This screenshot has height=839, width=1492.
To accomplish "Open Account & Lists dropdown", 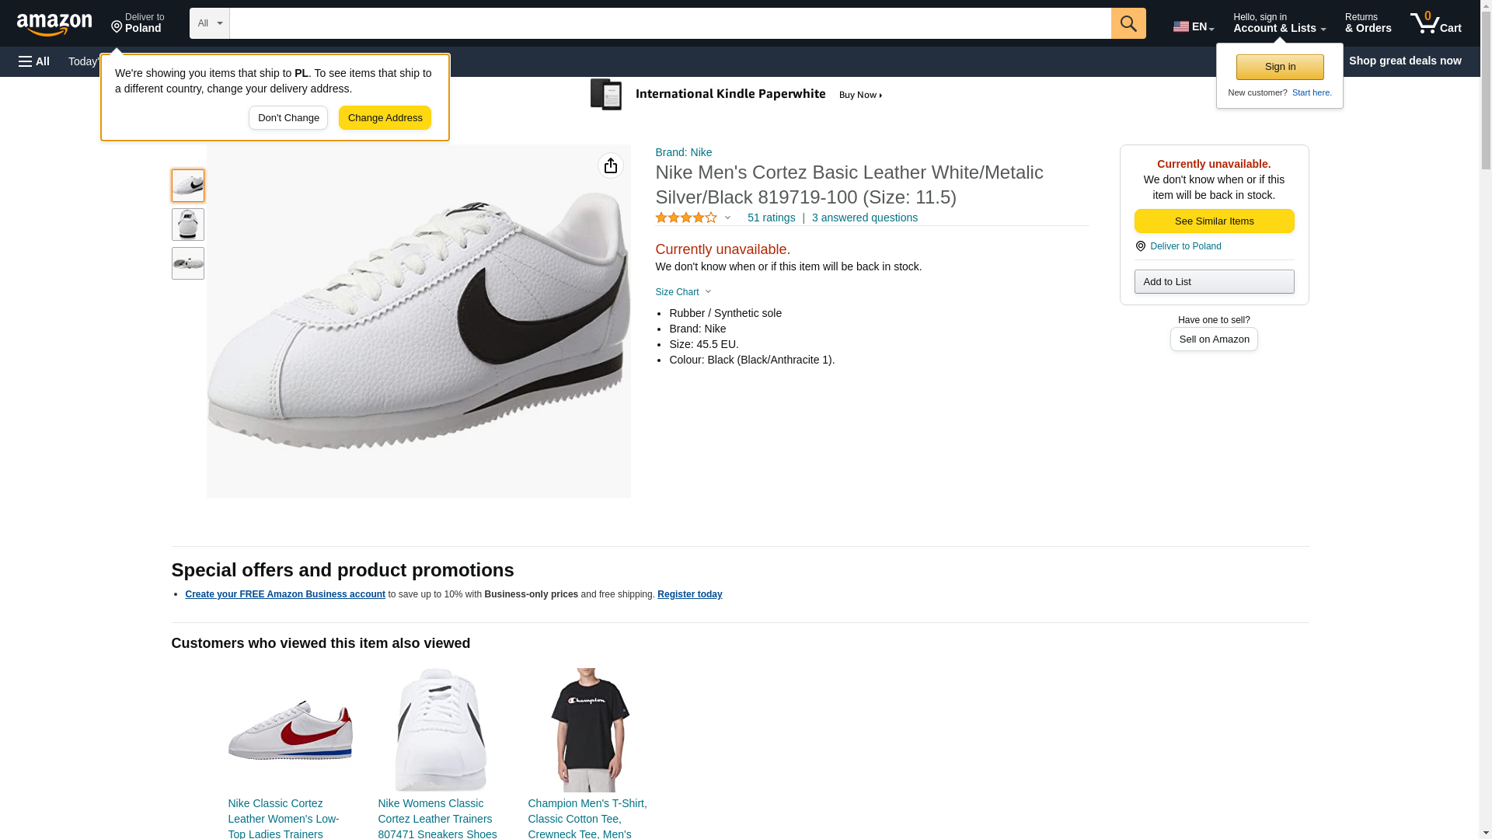I will click(x=1279, y=23).
